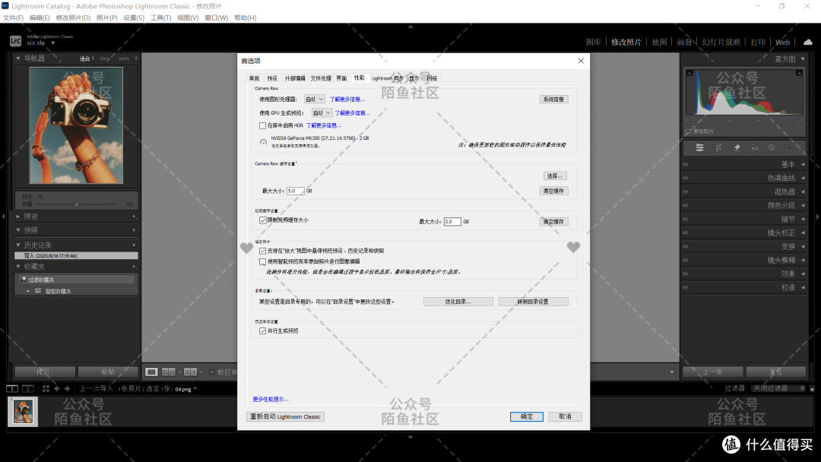Open GPU preview generation dropdown

click(322, 113)
